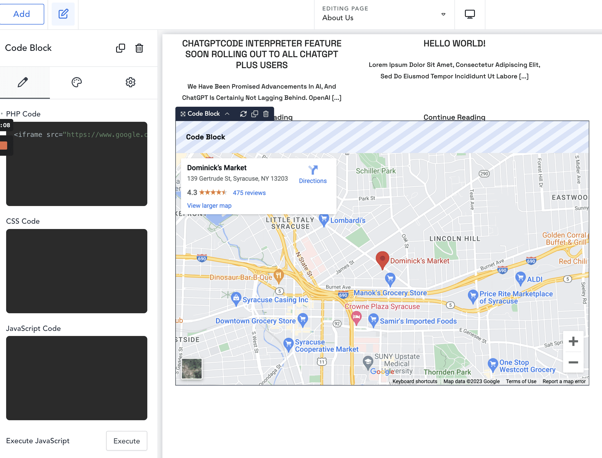
Task: Open the palette Style tab
Action: pyautogui.click(x=77, y=82)
